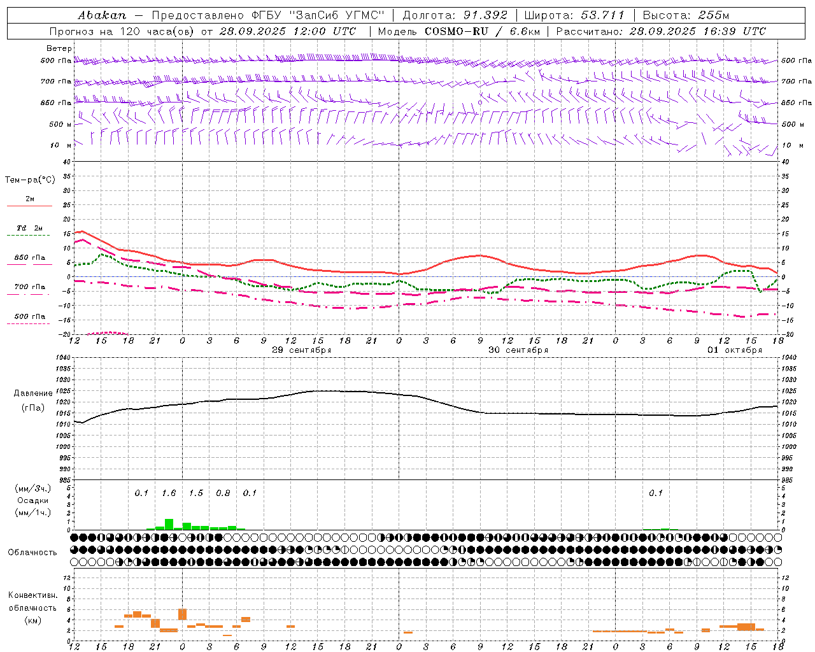This screenshot has height=652, width=815.
Task: Click the '700 гПа' temperature legend entry
Action: tap(30, 287)
